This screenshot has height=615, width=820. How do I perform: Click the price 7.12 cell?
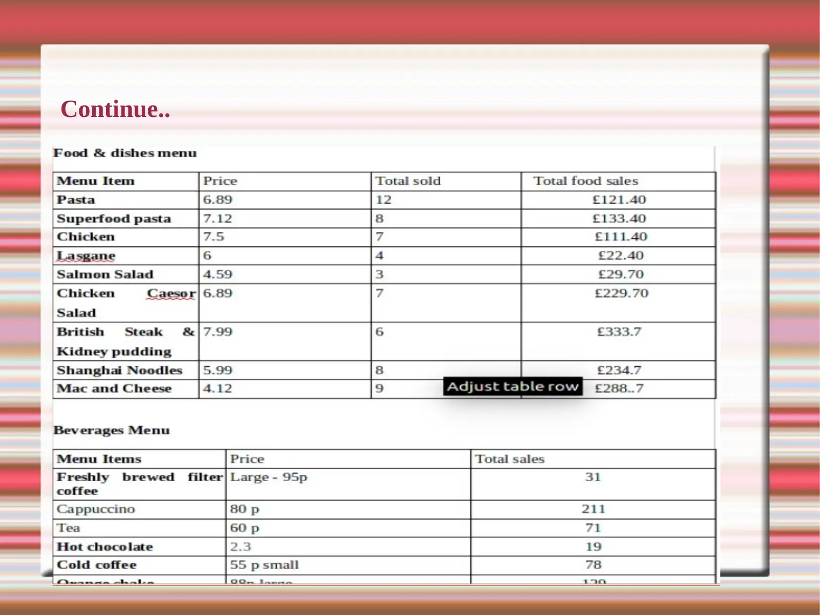(285, 219)
